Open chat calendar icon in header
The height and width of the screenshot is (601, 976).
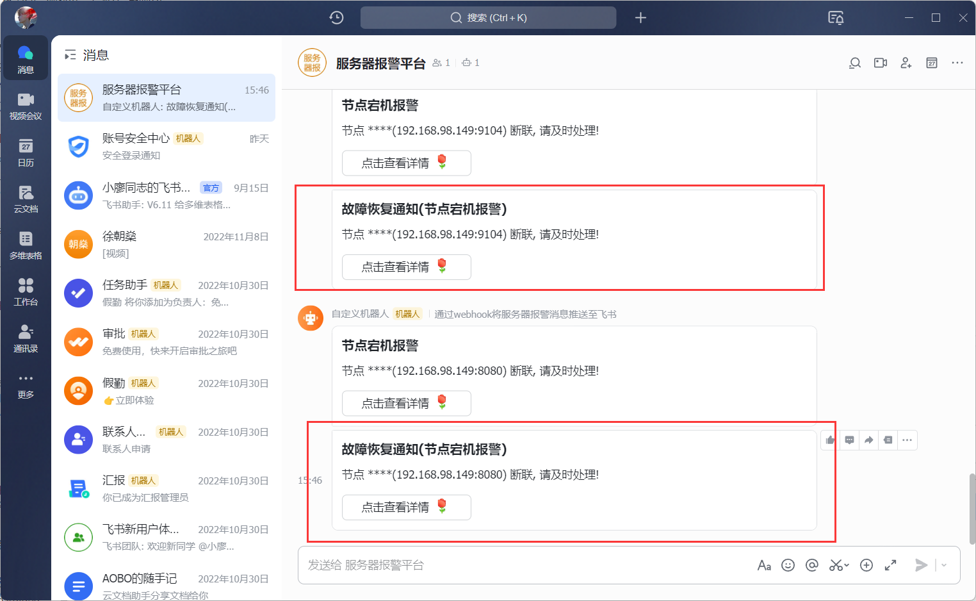[x=932, y=63]
